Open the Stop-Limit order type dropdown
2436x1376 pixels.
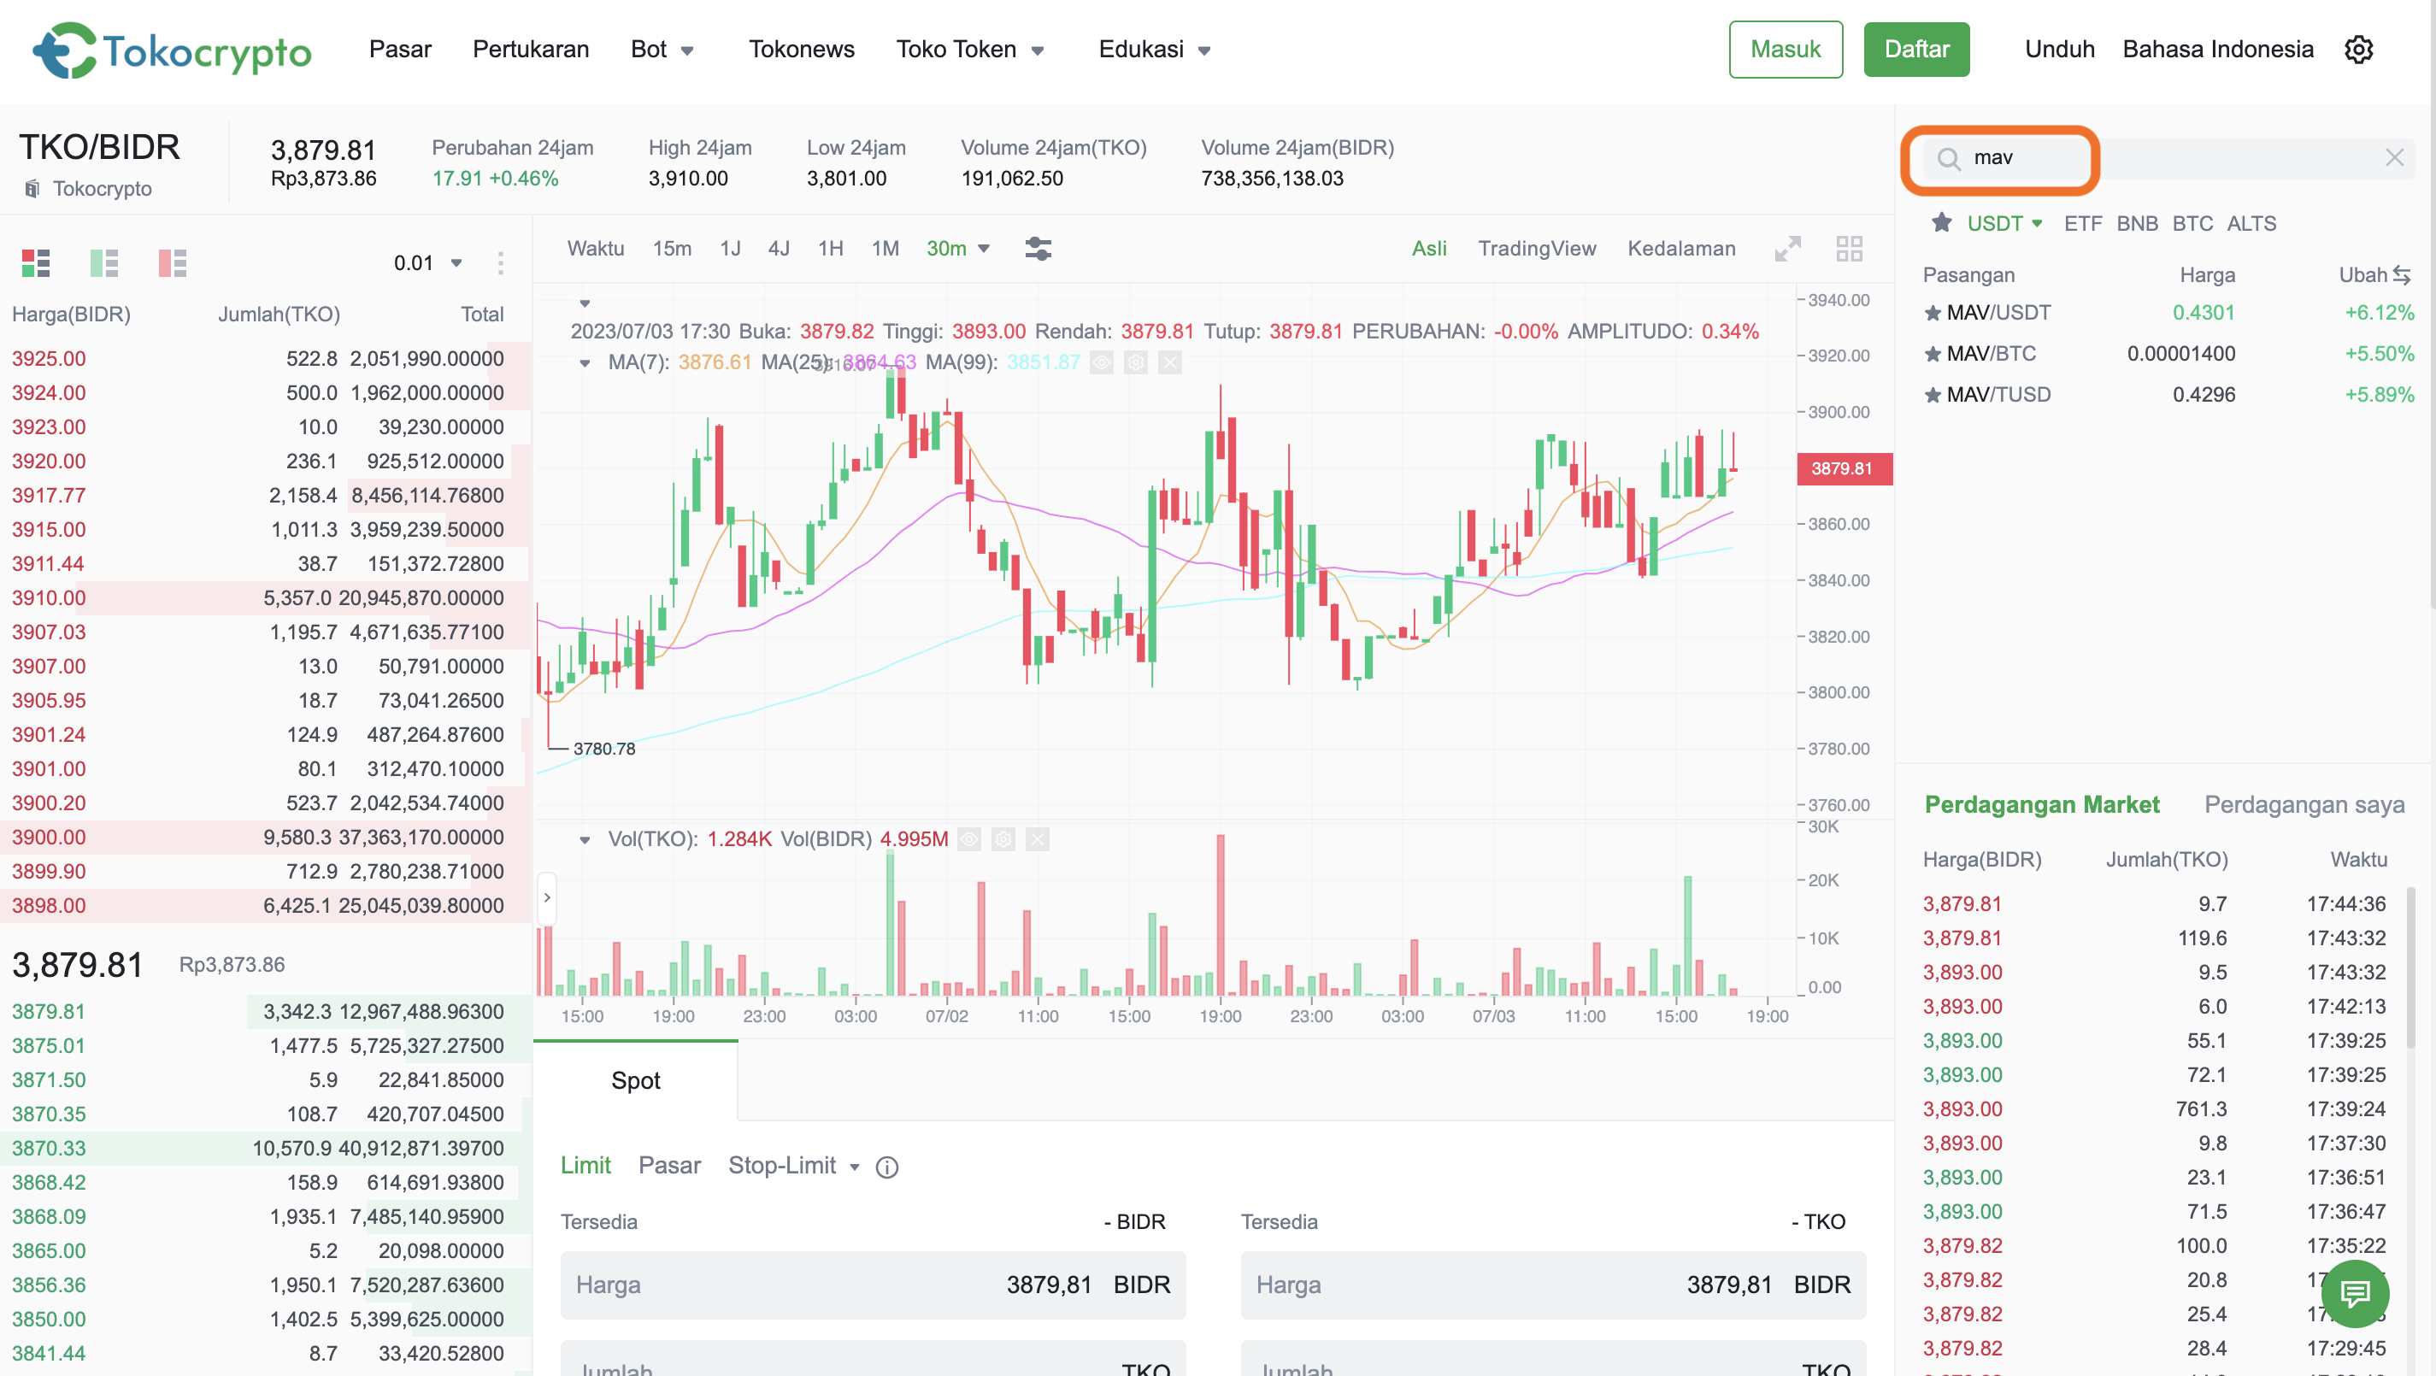coord(793,1165)
